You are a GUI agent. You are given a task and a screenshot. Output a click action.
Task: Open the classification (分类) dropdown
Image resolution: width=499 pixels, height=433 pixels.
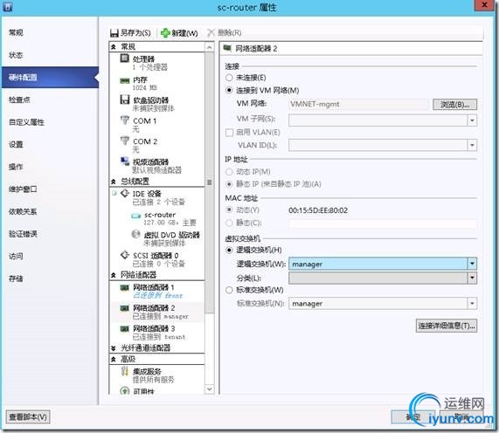coord(472,278)
